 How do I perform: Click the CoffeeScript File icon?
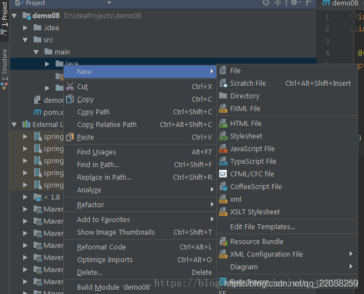(x=224, y=186)
